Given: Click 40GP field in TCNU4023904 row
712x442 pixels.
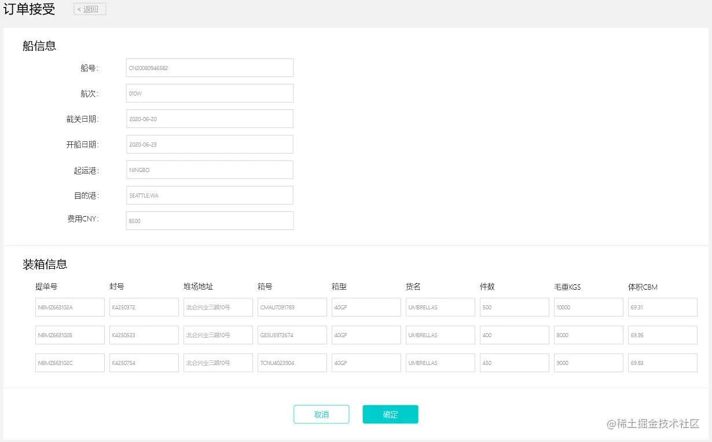Looking at the screenshot, I should pos(366,363).
